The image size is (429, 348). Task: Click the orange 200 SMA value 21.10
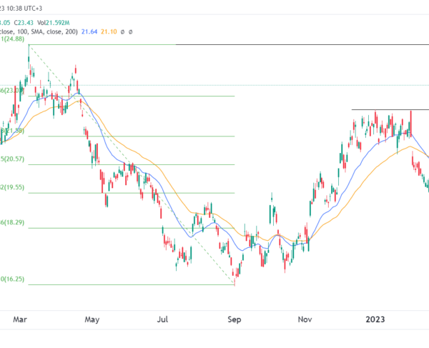tap(109, 31)
